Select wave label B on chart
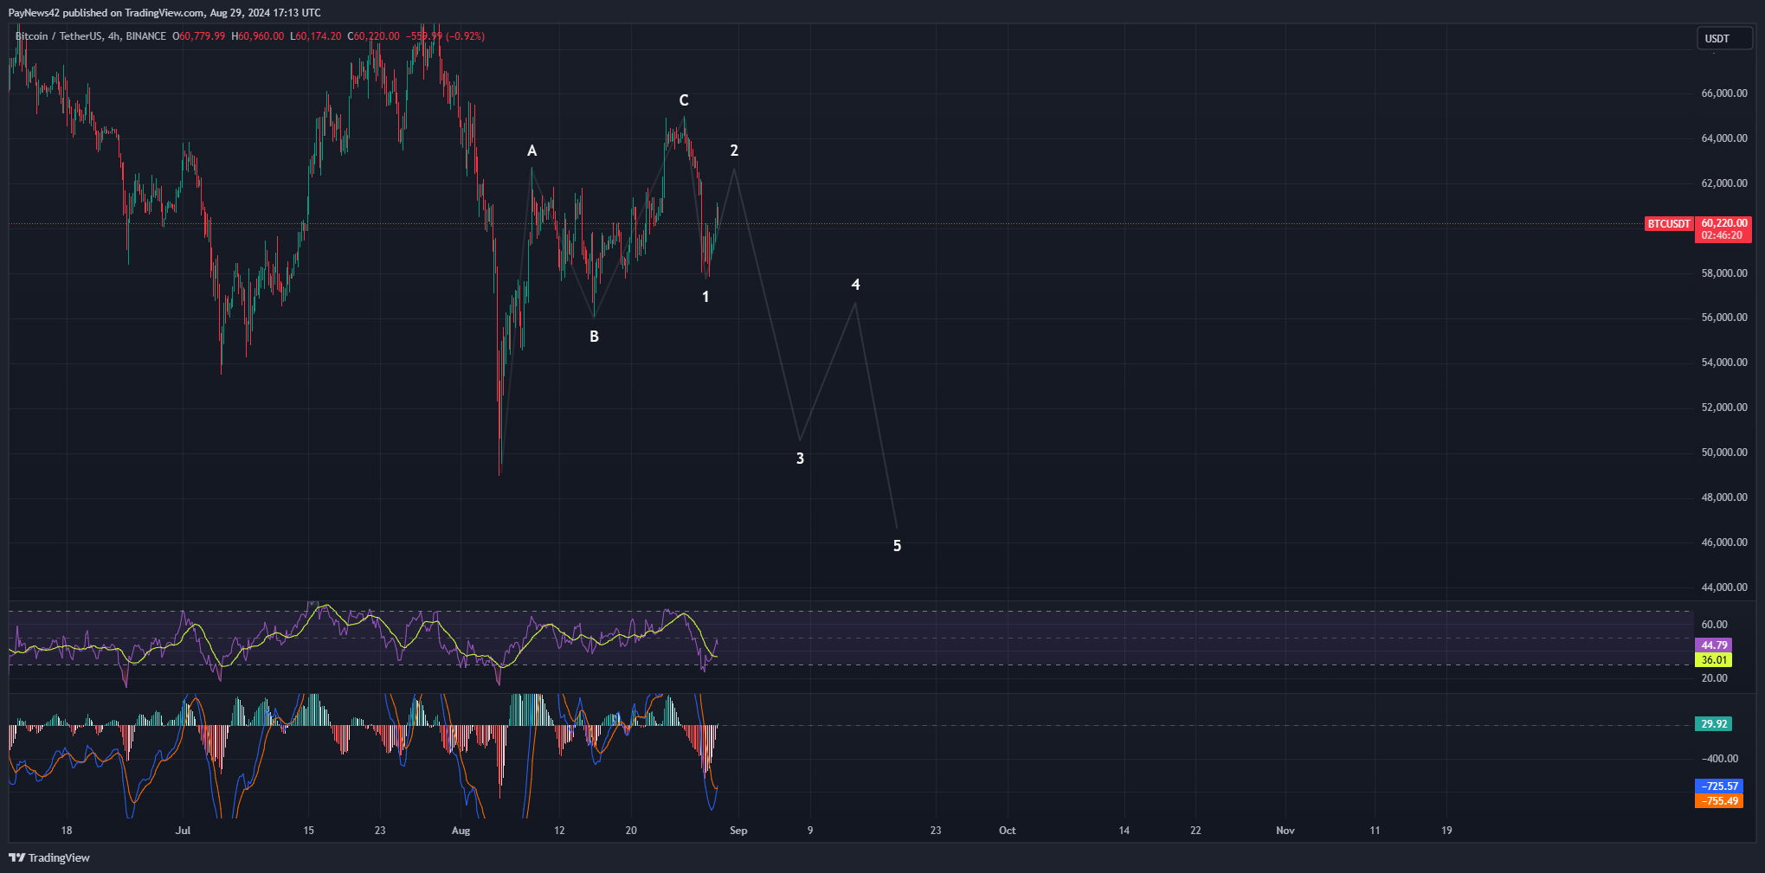This screenshot has height=873, width=1765. tap(594, 337)
